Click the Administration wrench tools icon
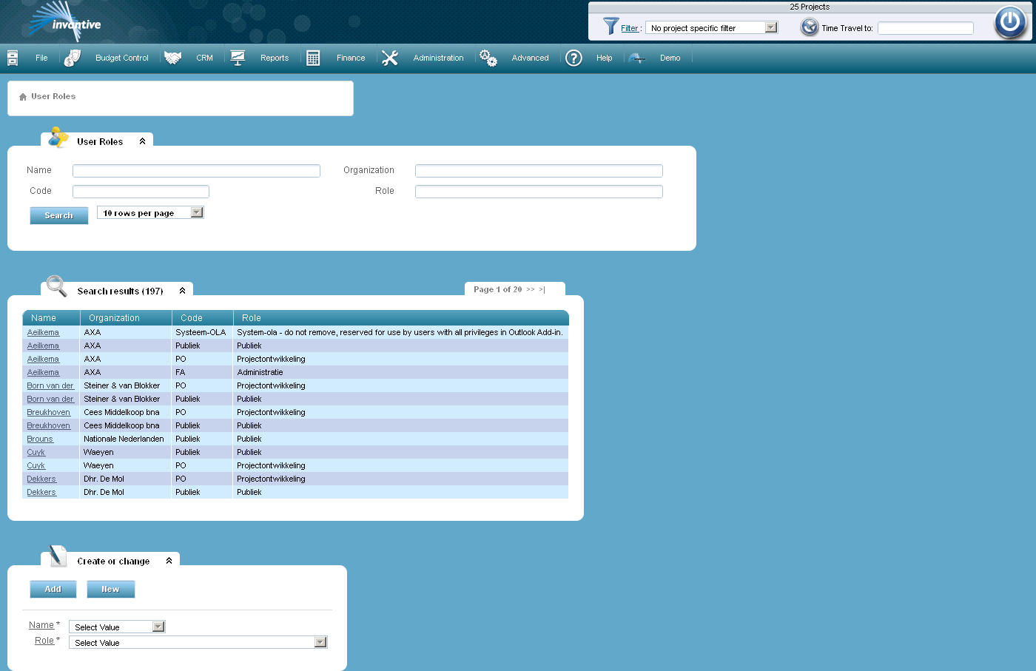1036x671 pixels. pos(390,58)
